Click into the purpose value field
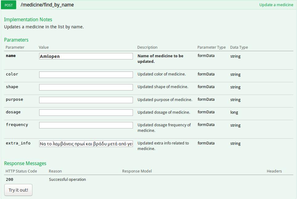The width and height of the screenshot is (297, 199). tap(86, 100)
